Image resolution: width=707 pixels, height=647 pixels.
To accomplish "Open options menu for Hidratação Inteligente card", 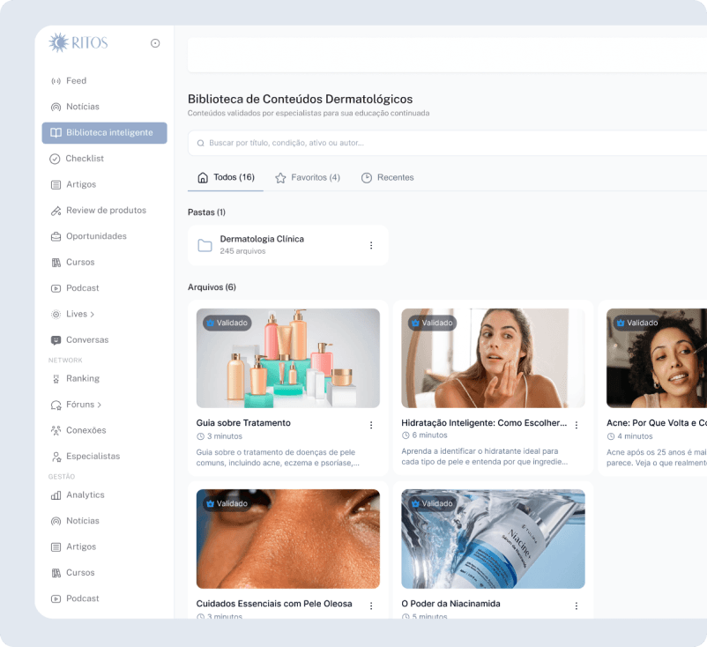I will pos(577,425).
